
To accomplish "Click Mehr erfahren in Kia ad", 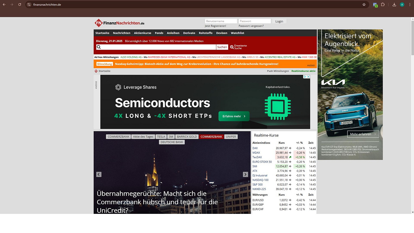I will [363, 134].
